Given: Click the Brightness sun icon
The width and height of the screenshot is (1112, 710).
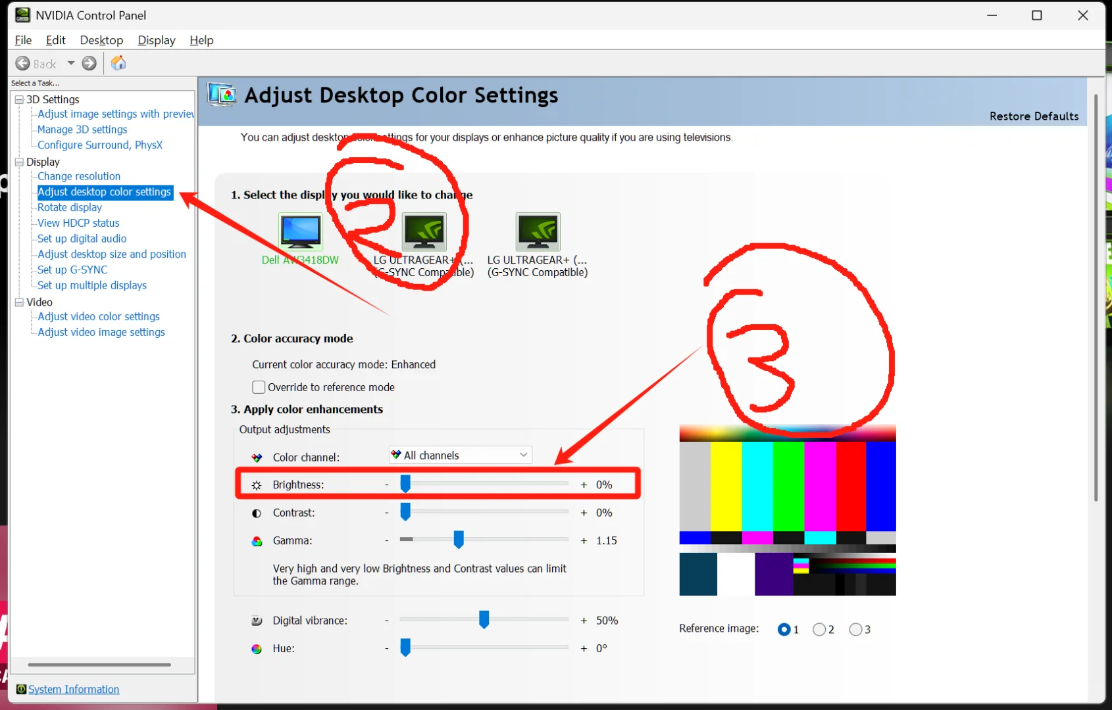Looking at the screenshot, I should [257, 485].
